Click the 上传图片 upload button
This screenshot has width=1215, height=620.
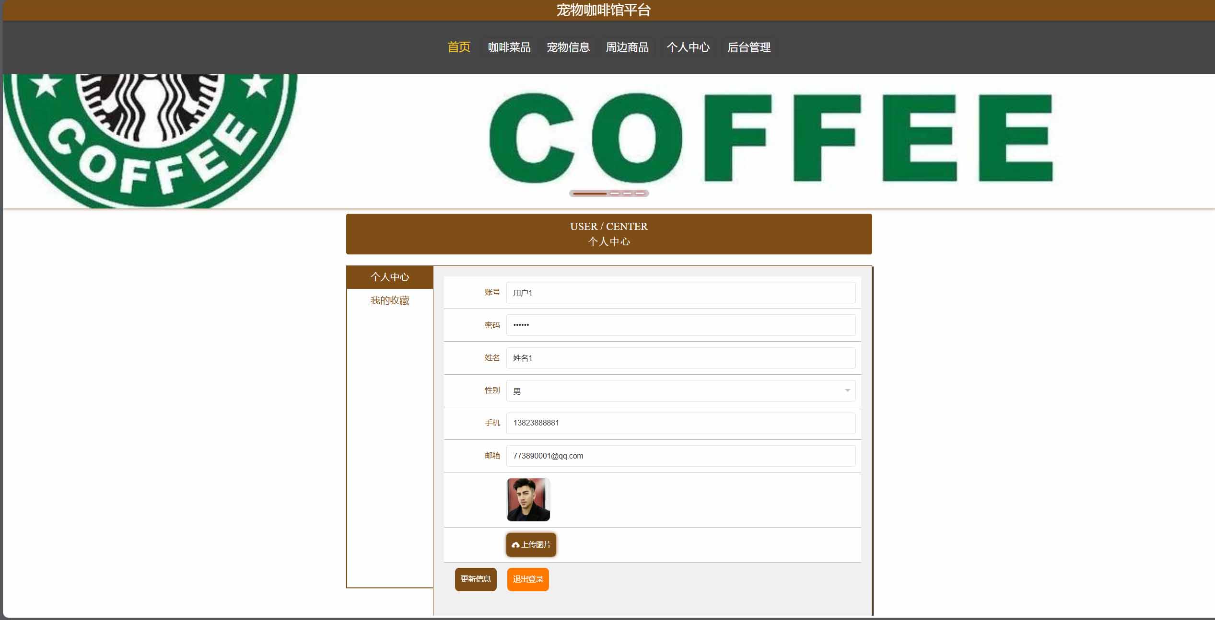[531, 545]
